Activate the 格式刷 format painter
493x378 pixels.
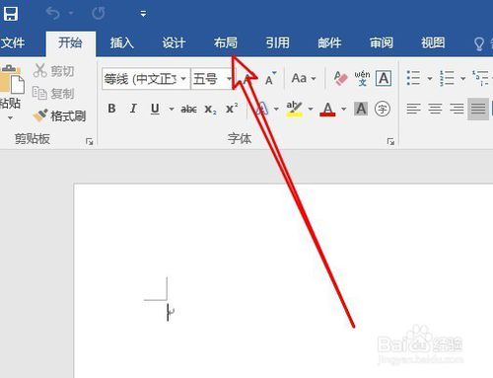click(59, 115)
